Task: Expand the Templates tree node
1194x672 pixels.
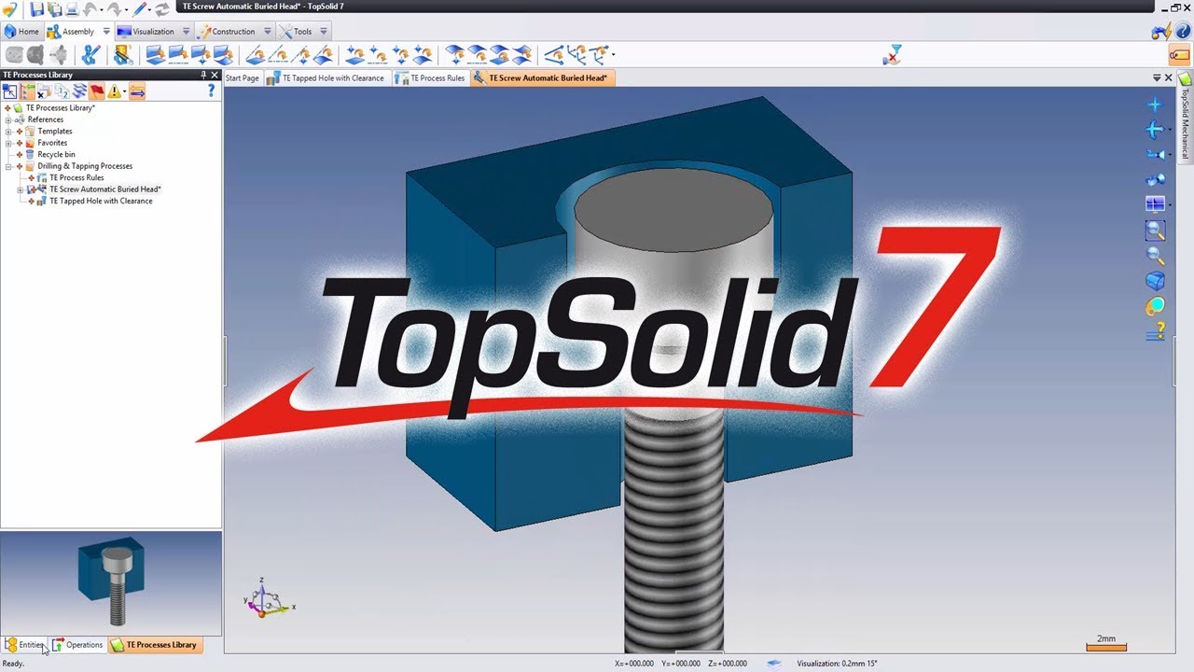Action: click(x=8, y=132)
